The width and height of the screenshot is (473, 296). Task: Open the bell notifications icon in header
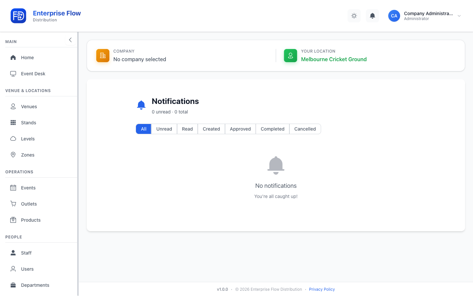(x=372, y=16)
